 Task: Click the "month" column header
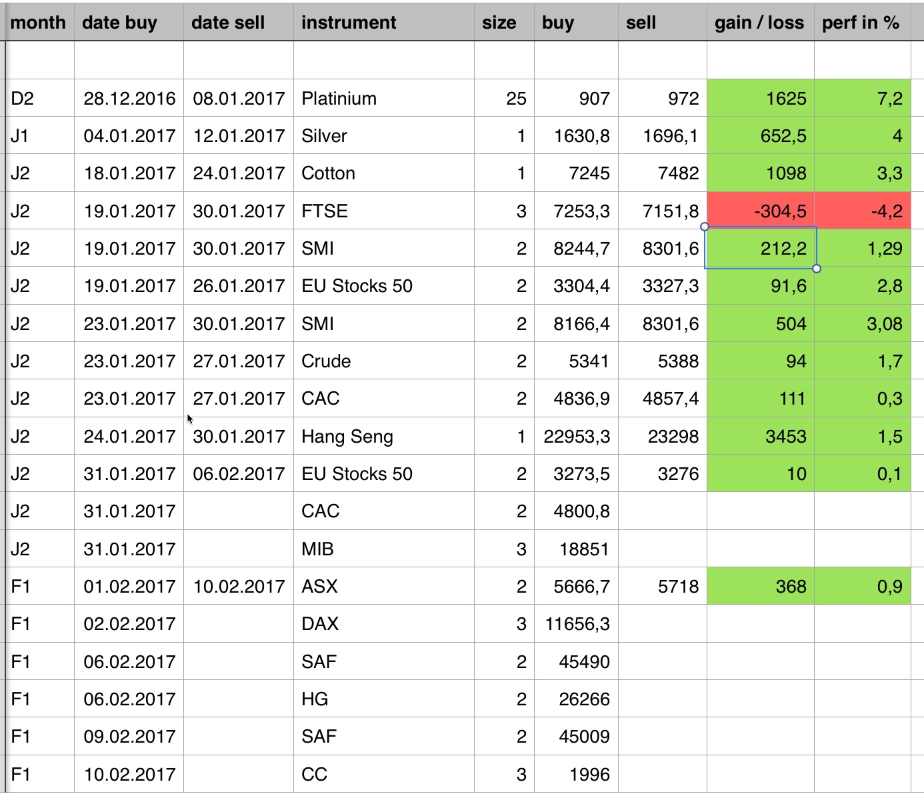pyautogui.click(x=39, y=23)
